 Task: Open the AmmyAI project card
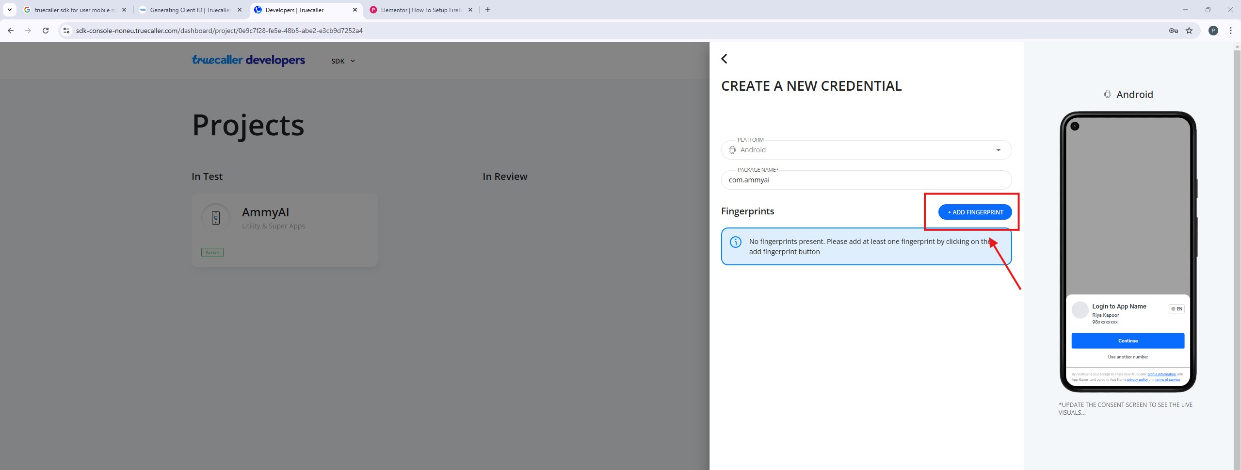pos(284,230)
